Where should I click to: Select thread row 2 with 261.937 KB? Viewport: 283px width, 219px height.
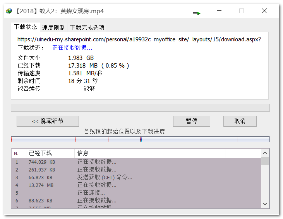[136, 170]
